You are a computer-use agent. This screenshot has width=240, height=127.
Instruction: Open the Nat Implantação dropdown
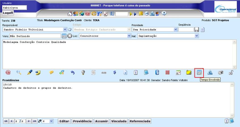click(197, 36)
